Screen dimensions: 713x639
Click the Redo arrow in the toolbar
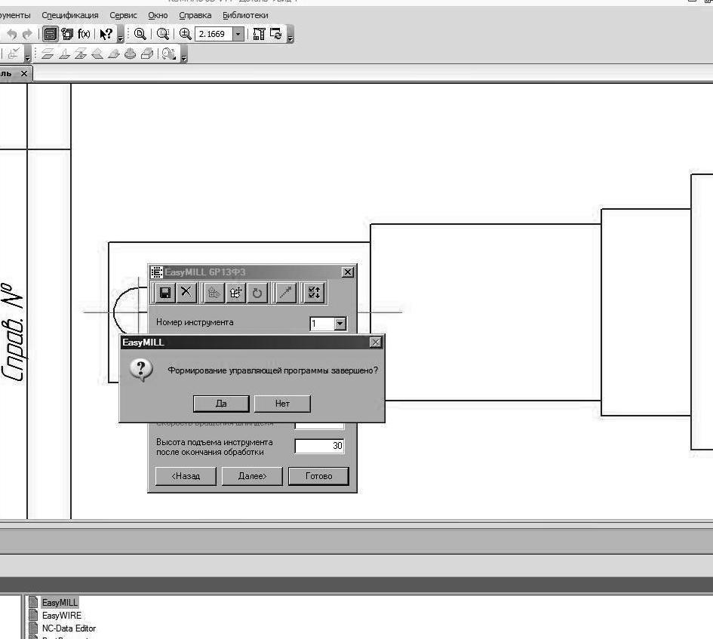(27, 34)
